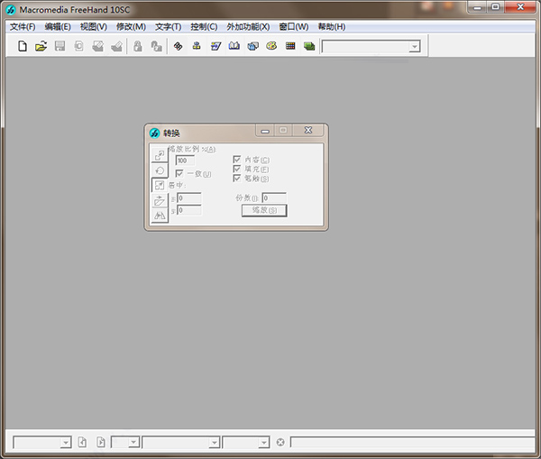Click the color palette icon in main toolbar
The height and width of the screenshot is (459, 541).
click(271, 46)
